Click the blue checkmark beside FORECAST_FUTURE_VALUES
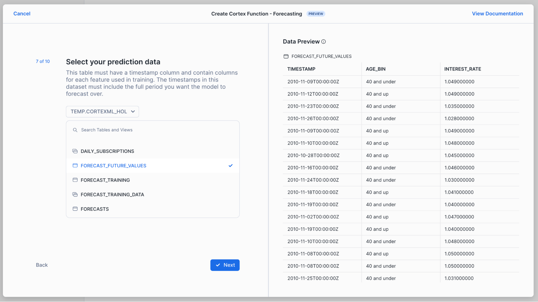 230,166
